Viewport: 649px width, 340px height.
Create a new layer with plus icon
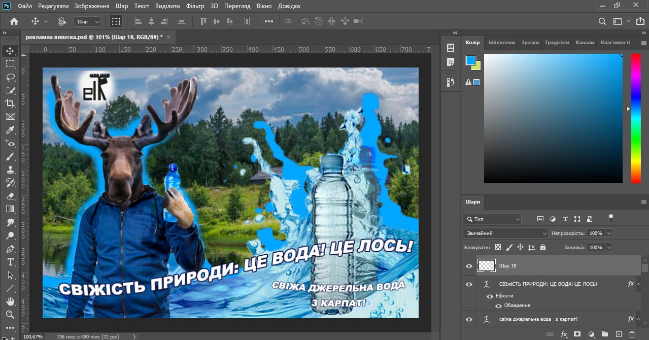(x=618, y=334)
